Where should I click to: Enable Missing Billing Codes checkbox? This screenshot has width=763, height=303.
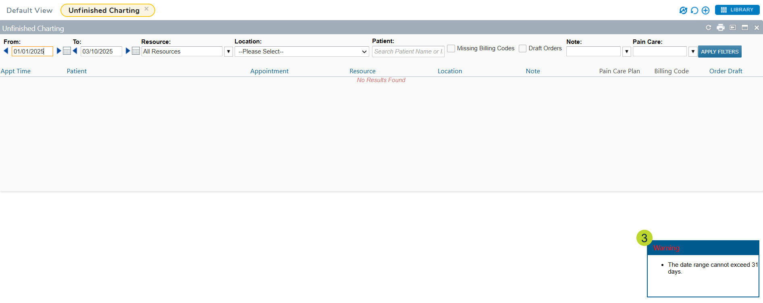451,48
